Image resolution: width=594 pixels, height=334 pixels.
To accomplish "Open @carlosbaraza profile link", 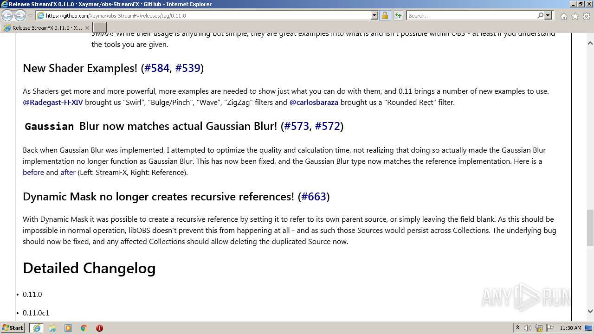I will [x=314, y=102].
